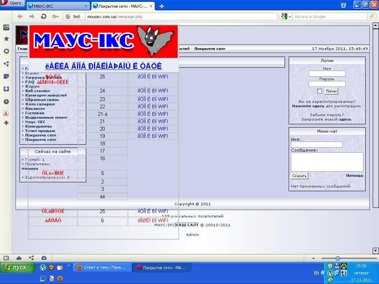
Task: Go back to the previous page
Action: 20,16
